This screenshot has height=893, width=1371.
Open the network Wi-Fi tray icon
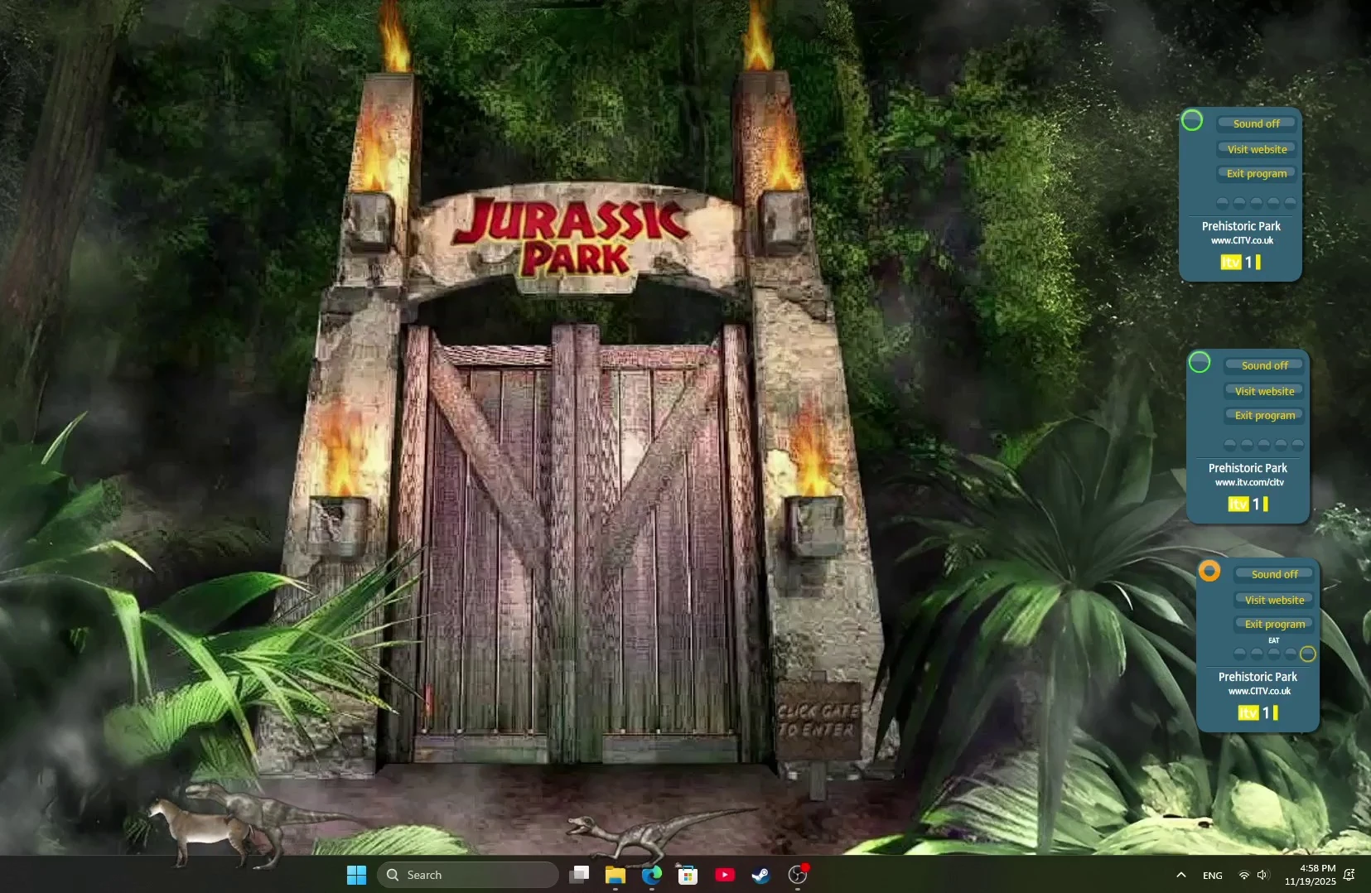(1243, 876)
